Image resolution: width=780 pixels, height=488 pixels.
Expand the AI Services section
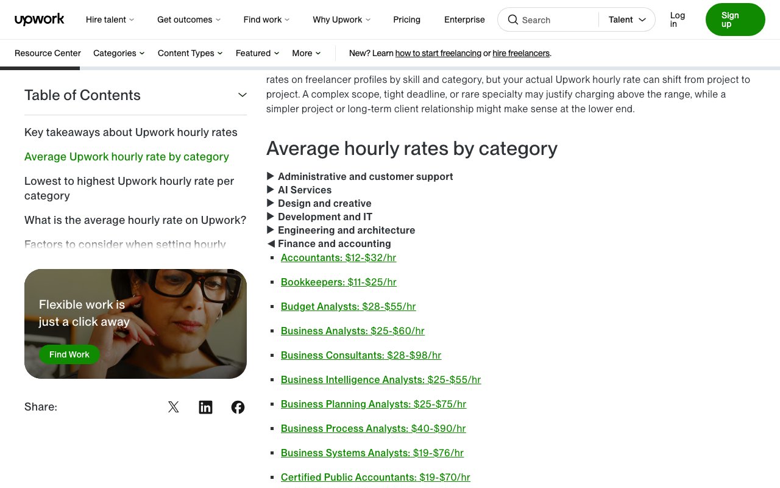[x=299, y=190]
